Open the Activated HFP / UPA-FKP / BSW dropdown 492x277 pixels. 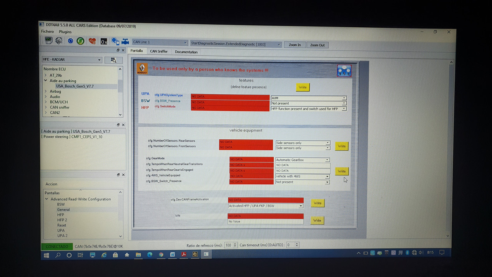pos(266,206)
